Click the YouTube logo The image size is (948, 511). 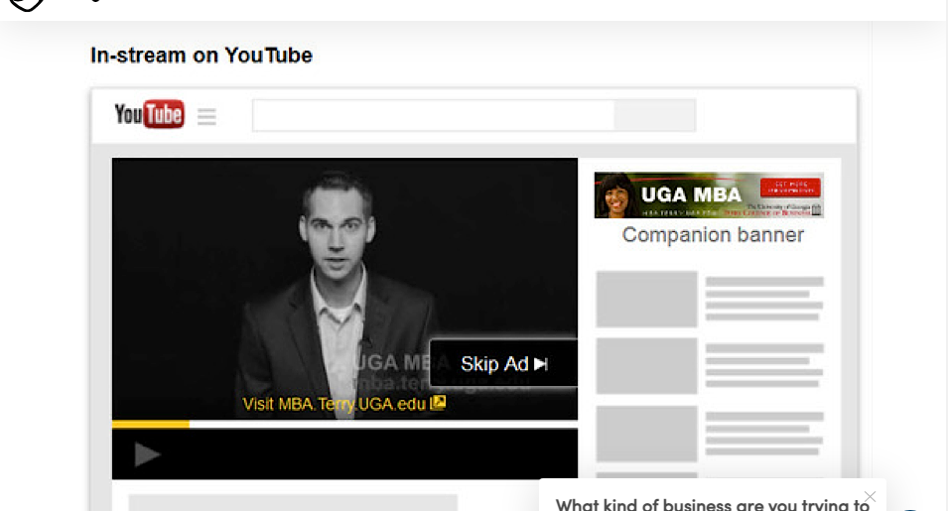pos(149,114)
